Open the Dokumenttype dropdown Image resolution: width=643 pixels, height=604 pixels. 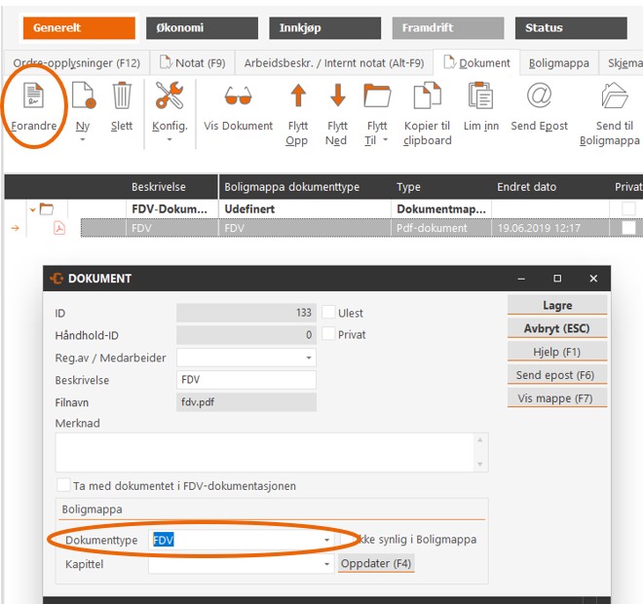[326, 540]
